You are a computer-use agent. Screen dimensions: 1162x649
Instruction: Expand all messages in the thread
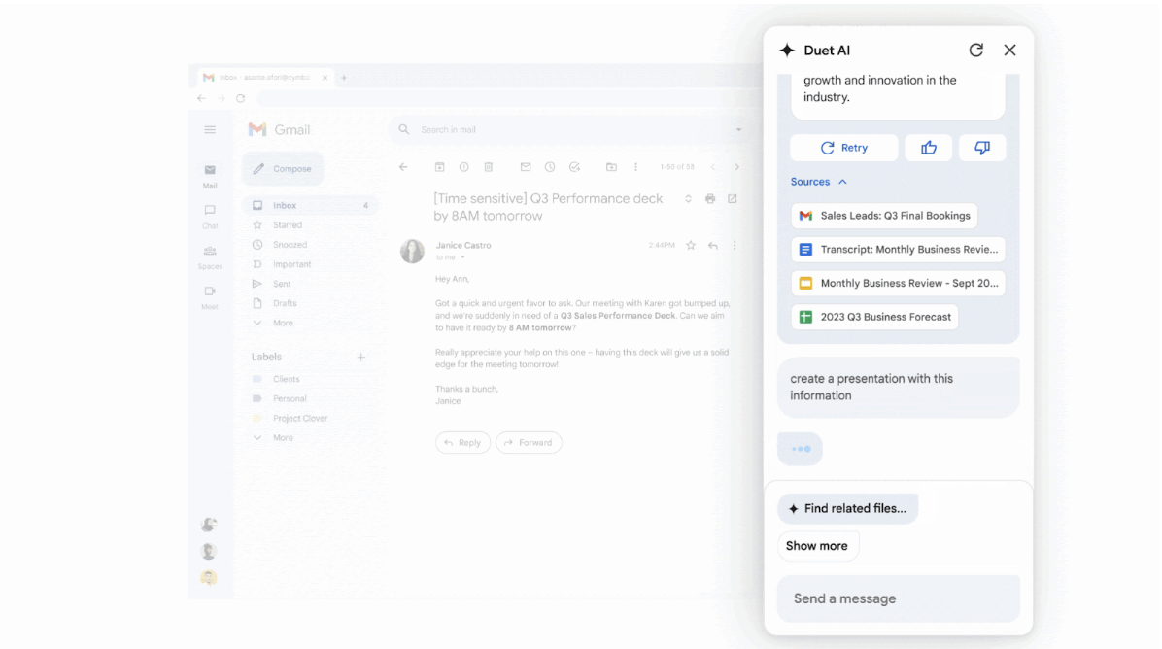tap(688, 198)
